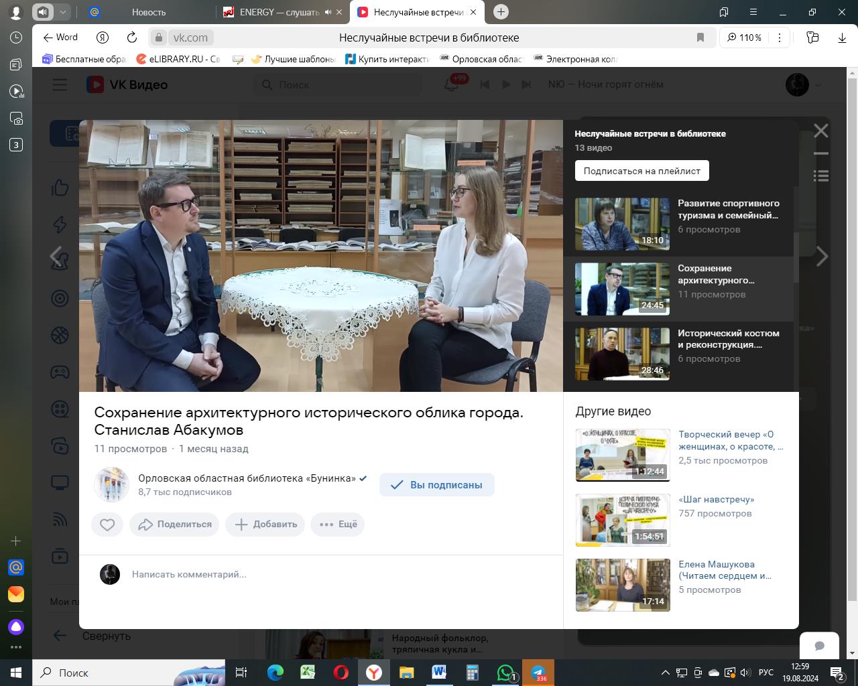This screenshot has height=686, width=858.
Task: Open the chat bubble icon at bottom right
Action: pos(819,646)
